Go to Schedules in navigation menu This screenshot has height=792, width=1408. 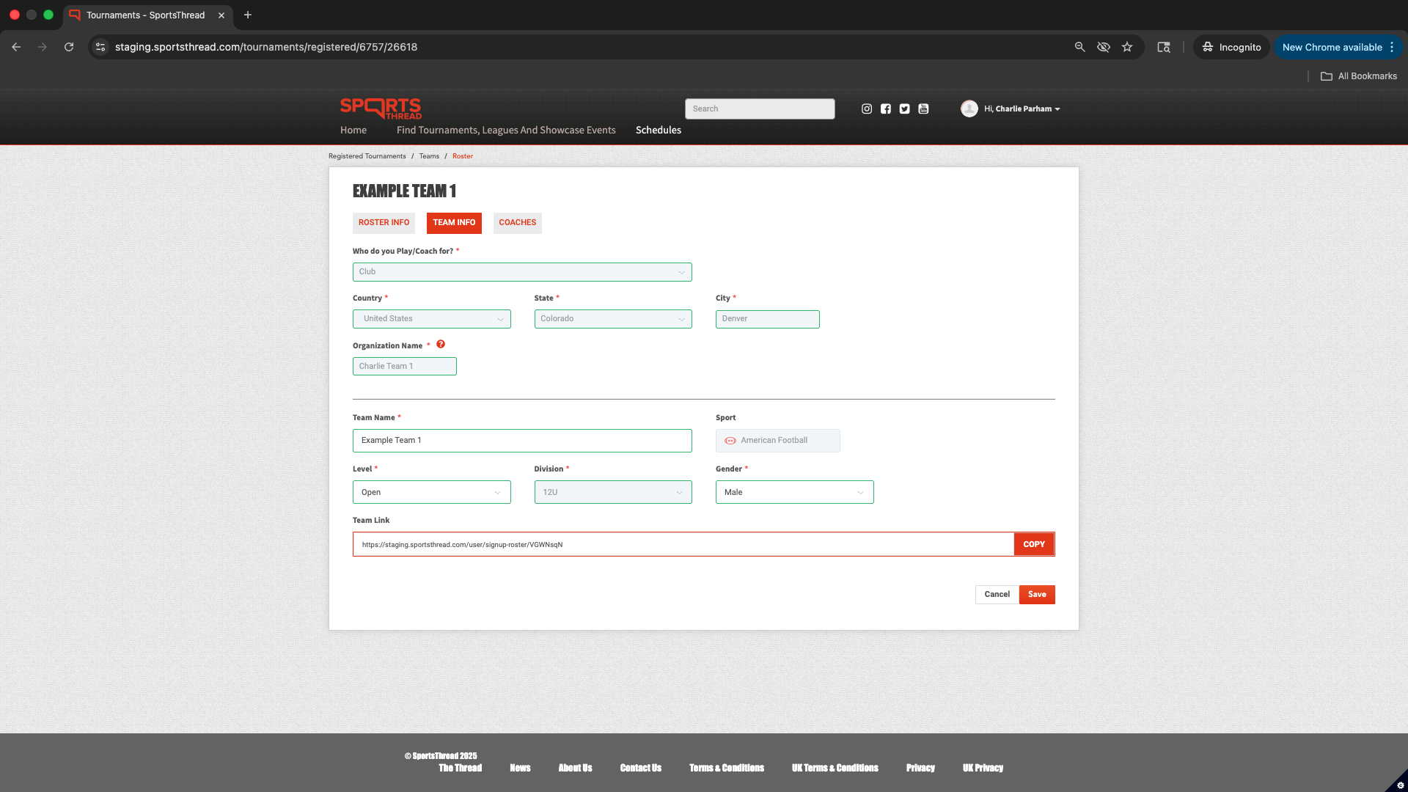pyautogui.click(x=658, y=130)
